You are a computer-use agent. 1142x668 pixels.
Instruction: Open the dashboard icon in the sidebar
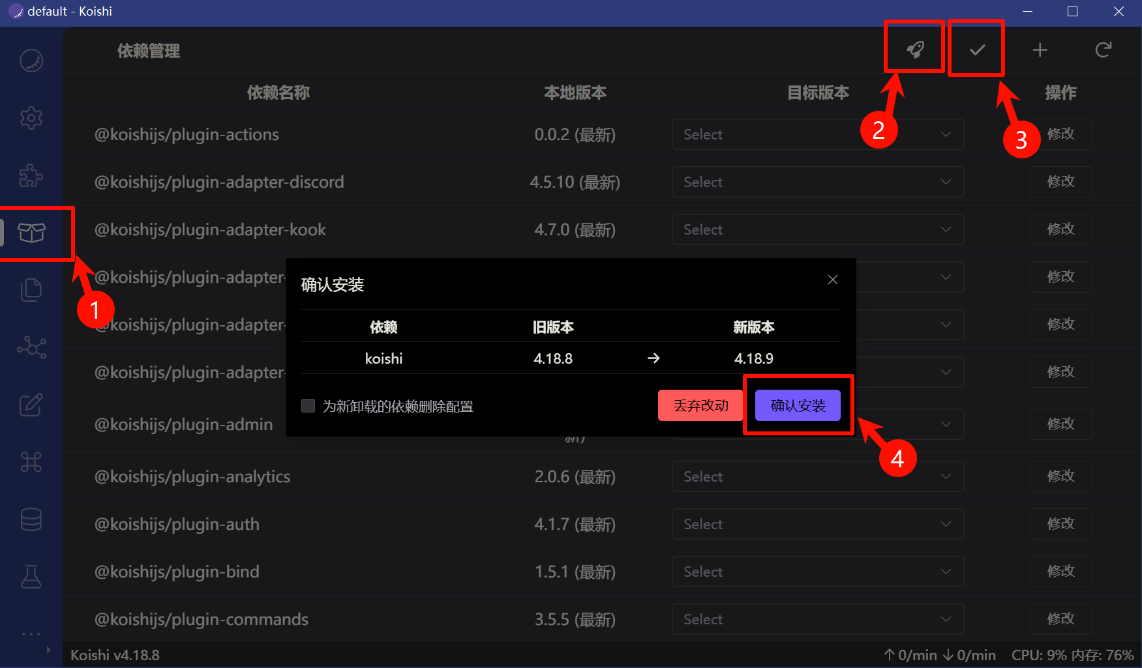click(x=31, y=61)
